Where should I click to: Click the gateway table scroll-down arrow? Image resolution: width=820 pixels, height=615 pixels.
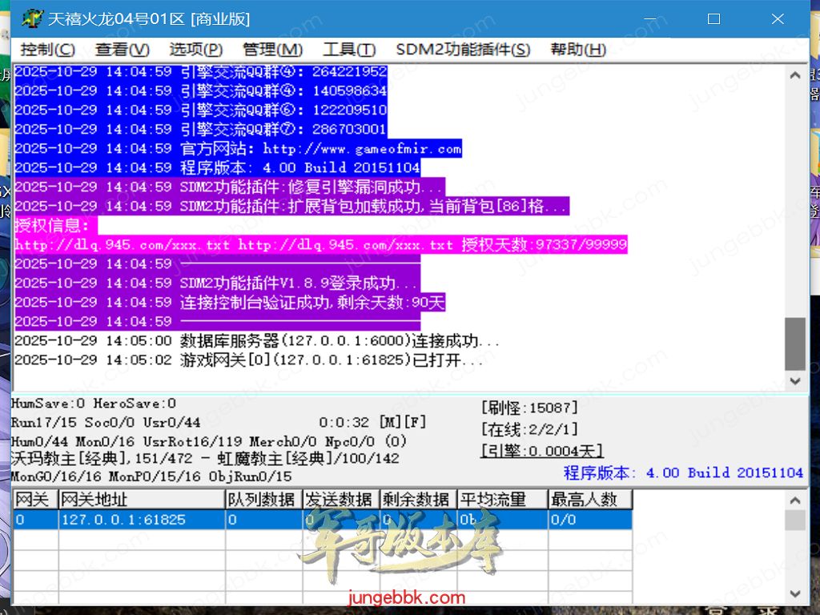795,593
